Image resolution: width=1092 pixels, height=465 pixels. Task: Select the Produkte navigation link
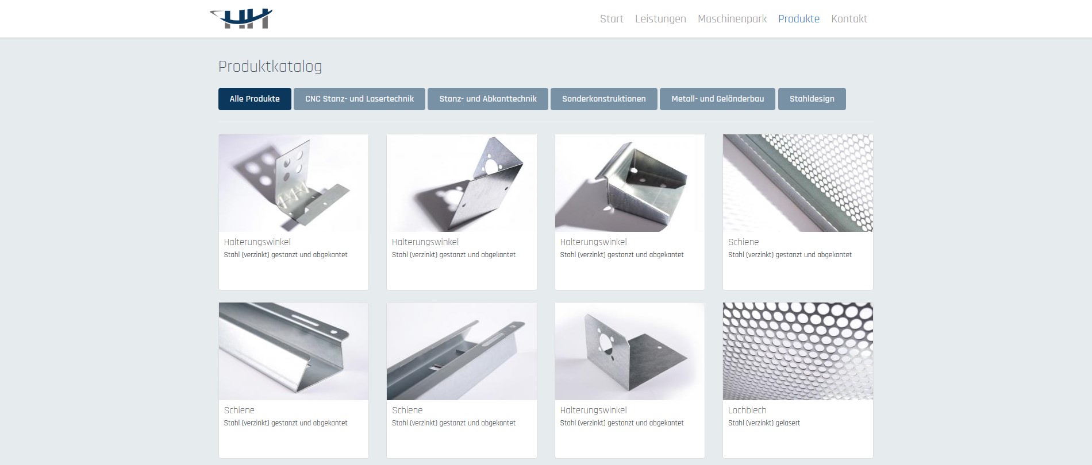point(799,19)
